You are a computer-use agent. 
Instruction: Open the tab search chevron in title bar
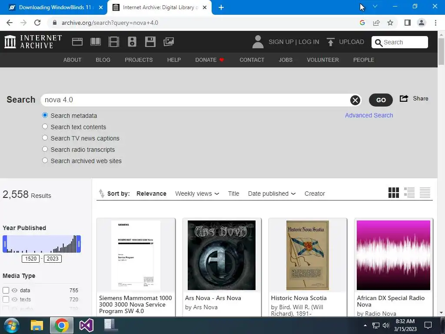[375, 6]
